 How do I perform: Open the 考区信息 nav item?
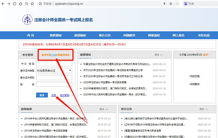coord(204,35)
